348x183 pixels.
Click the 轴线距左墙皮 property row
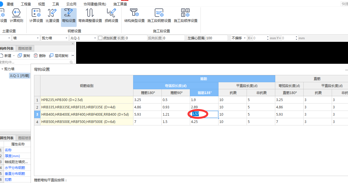(x=17, y=162)
